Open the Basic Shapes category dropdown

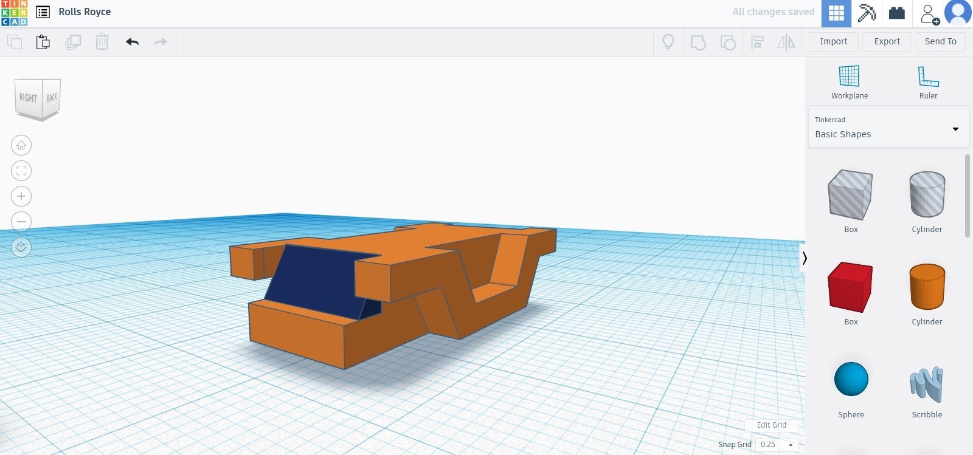(x=888, y=128)
